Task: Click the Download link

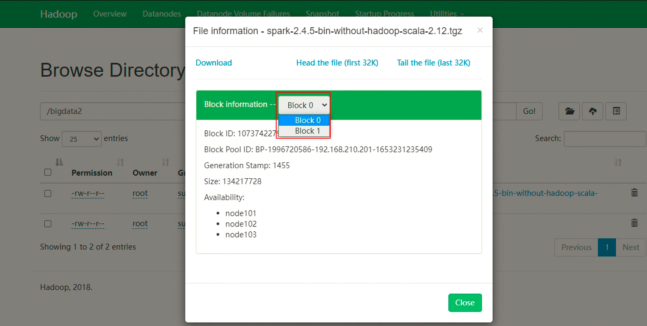Action: pos(214,63)
